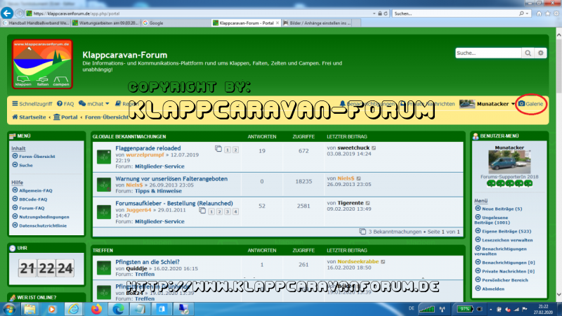Jump to sweetchuck's latest post icon
Image resolution: width=562 pixels, height=316 pixels.
374,148
